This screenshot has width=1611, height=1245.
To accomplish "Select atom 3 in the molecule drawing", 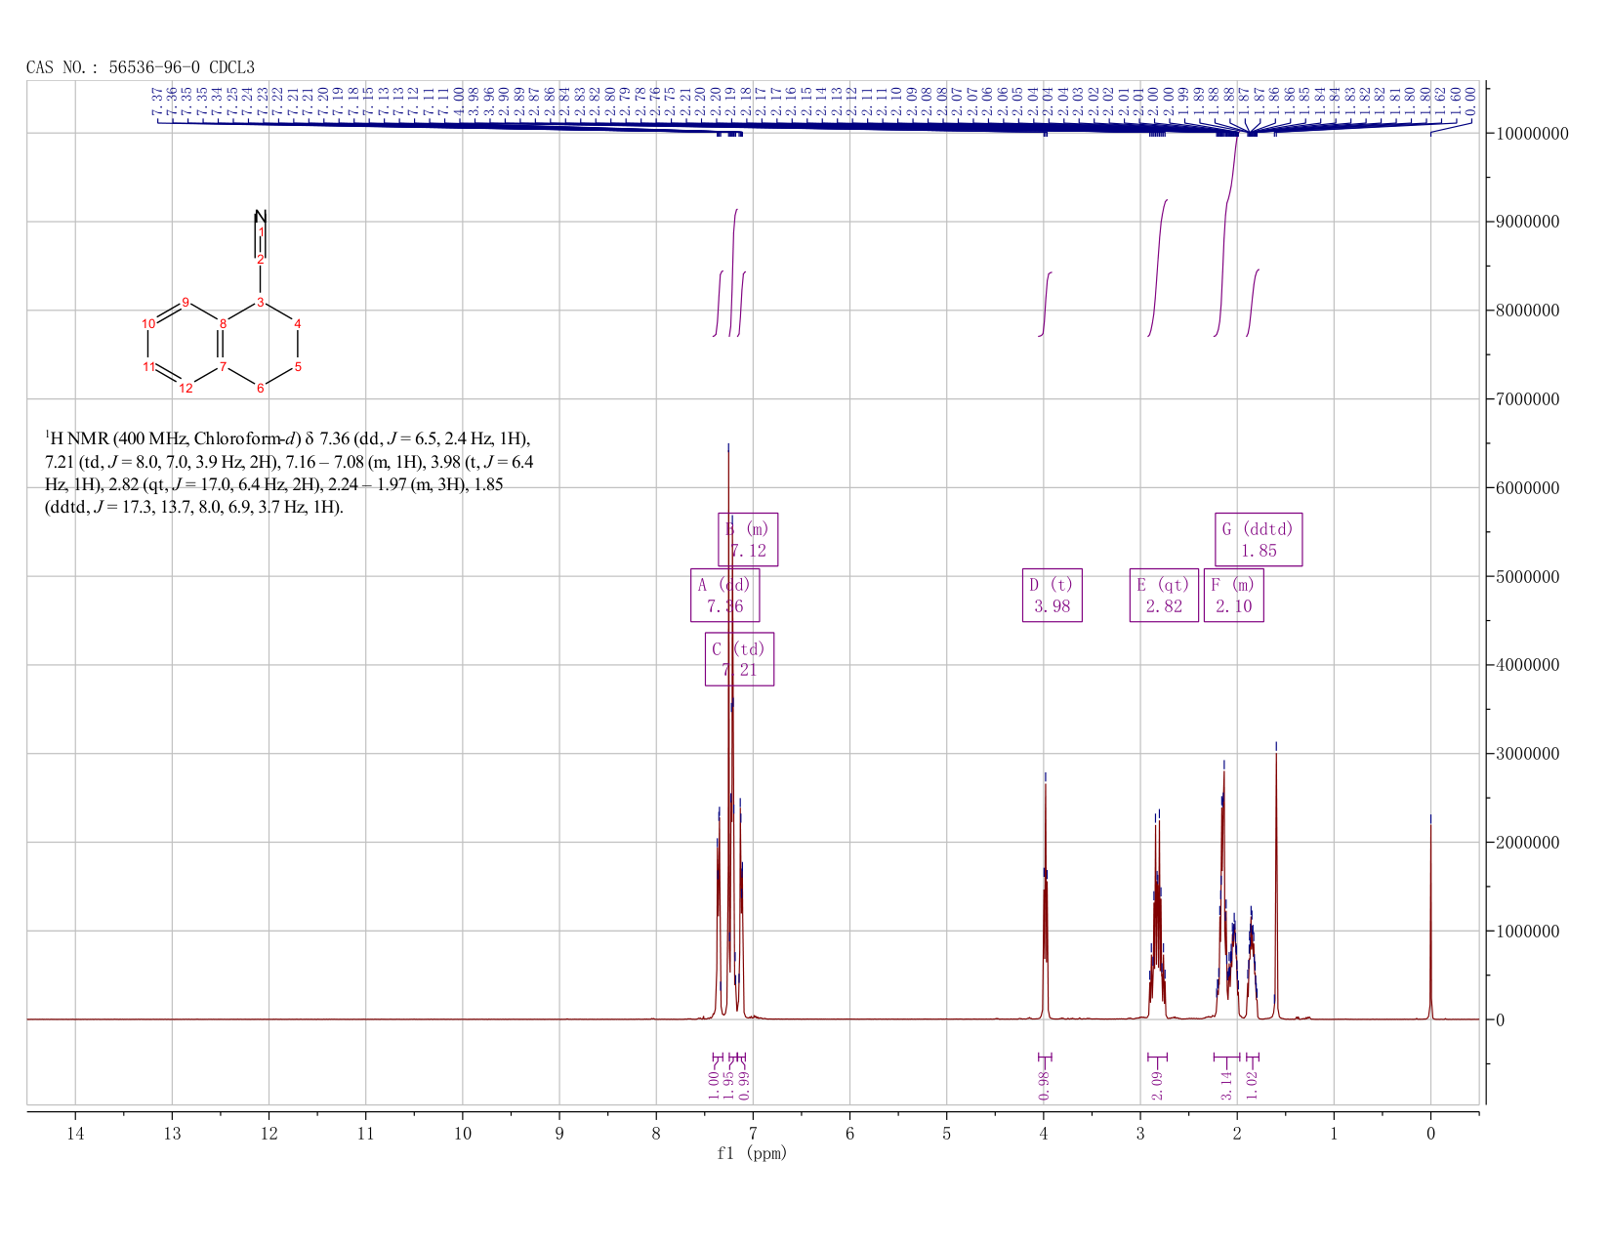I will pyautogui.click(x=260, y=302).
